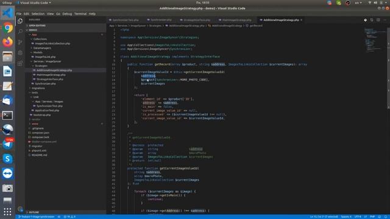Open the Selection menu

click(x=38, y=14)
